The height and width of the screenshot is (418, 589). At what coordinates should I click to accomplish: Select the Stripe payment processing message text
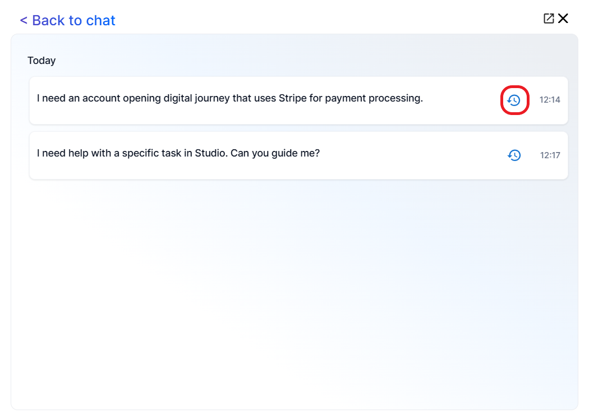(229, 98)
